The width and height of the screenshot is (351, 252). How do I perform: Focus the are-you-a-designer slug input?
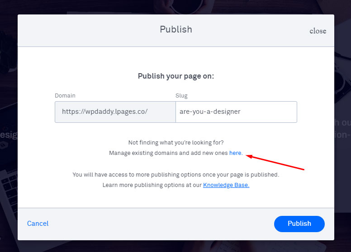coord(237,112)
